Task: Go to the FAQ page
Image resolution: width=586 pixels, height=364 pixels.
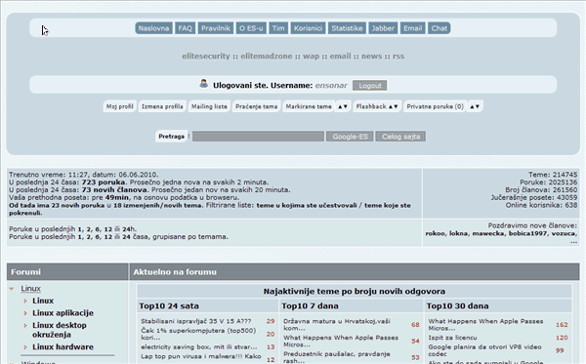Action: 185,28
